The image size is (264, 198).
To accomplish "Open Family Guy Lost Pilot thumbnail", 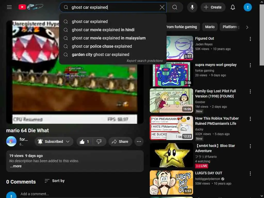I will tap(171, 101).
